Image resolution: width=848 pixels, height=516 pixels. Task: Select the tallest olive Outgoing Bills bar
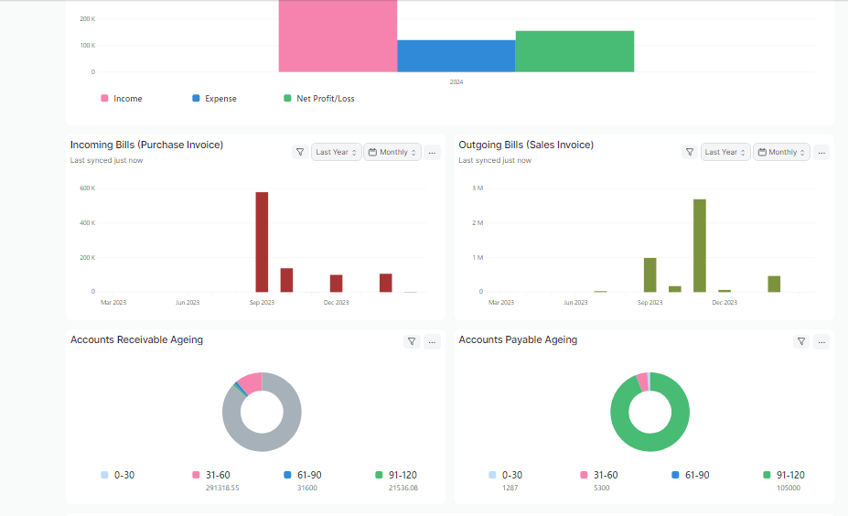pyautogui.click(x=700, y=245)
